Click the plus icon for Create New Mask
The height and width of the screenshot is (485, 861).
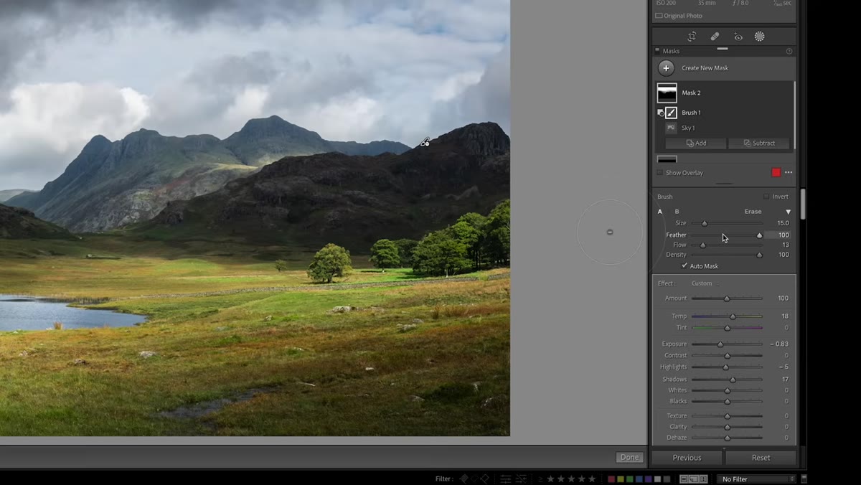(667, 68)
